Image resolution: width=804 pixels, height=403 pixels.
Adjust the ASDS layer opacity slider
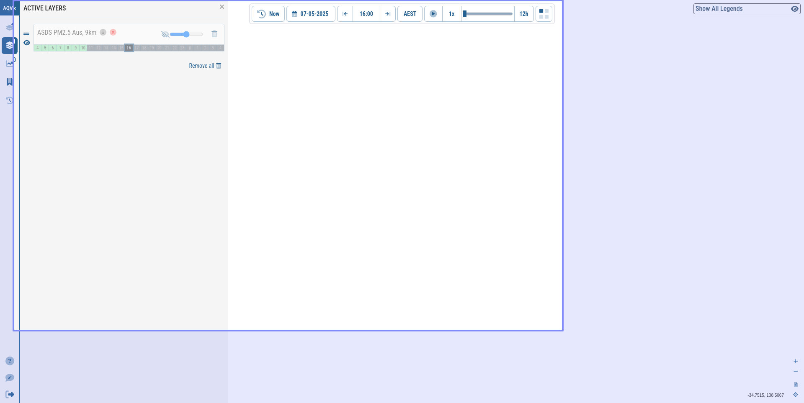186,34
